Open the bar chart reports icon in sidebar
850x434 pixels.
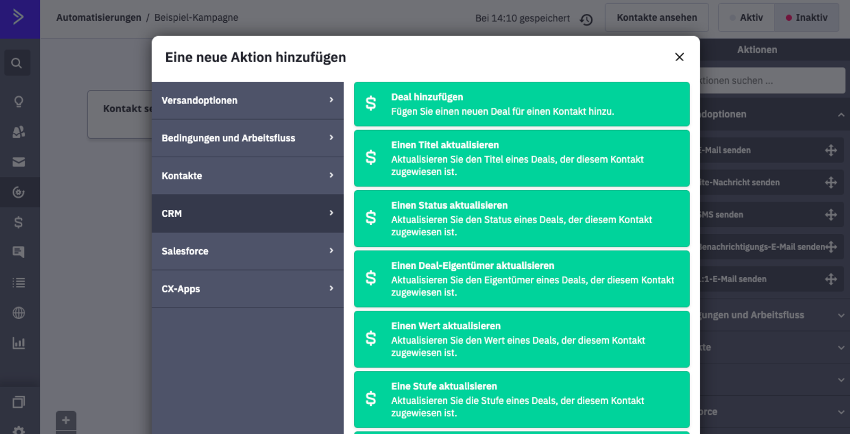pos(19,343)
